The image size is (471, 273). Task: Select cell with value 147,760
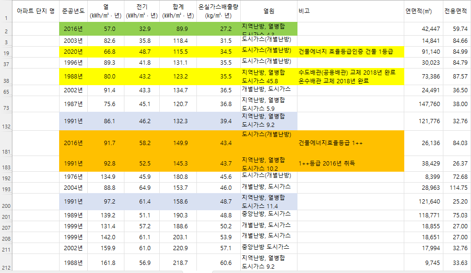pyautogui.click(x=423, y=104)
